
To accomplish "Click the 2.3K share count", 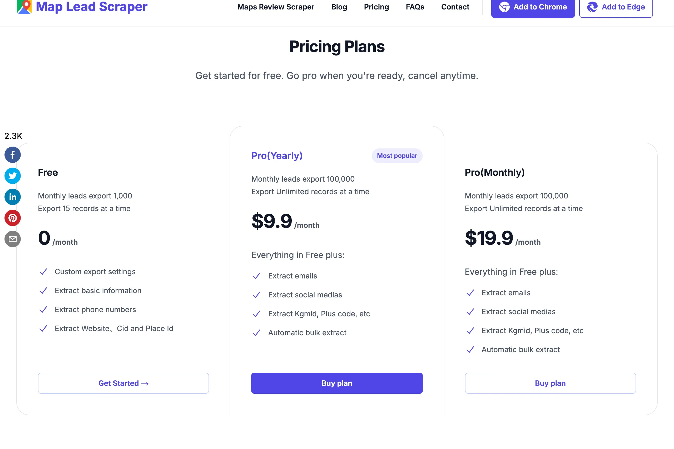I will pyautogui.click(x=13, y=136).
